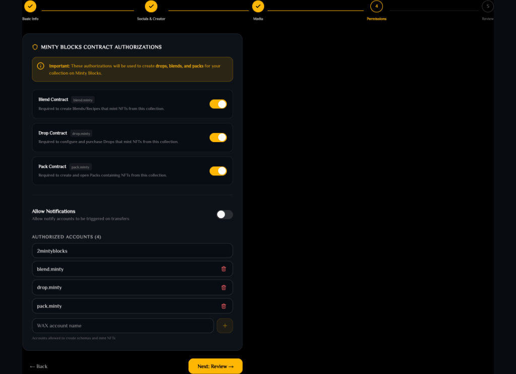The image size is (516, 374).
Task: Disable the Blend Contract toggle
Action: pos(218,104)
